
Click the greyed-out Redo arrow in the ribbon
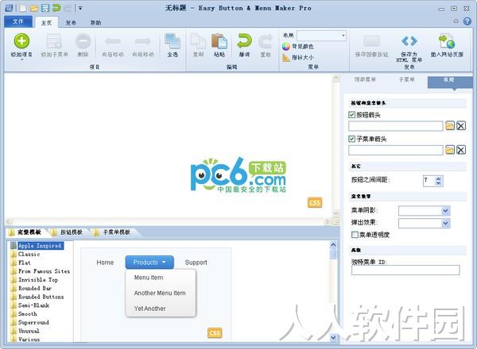tap(266, 41)
